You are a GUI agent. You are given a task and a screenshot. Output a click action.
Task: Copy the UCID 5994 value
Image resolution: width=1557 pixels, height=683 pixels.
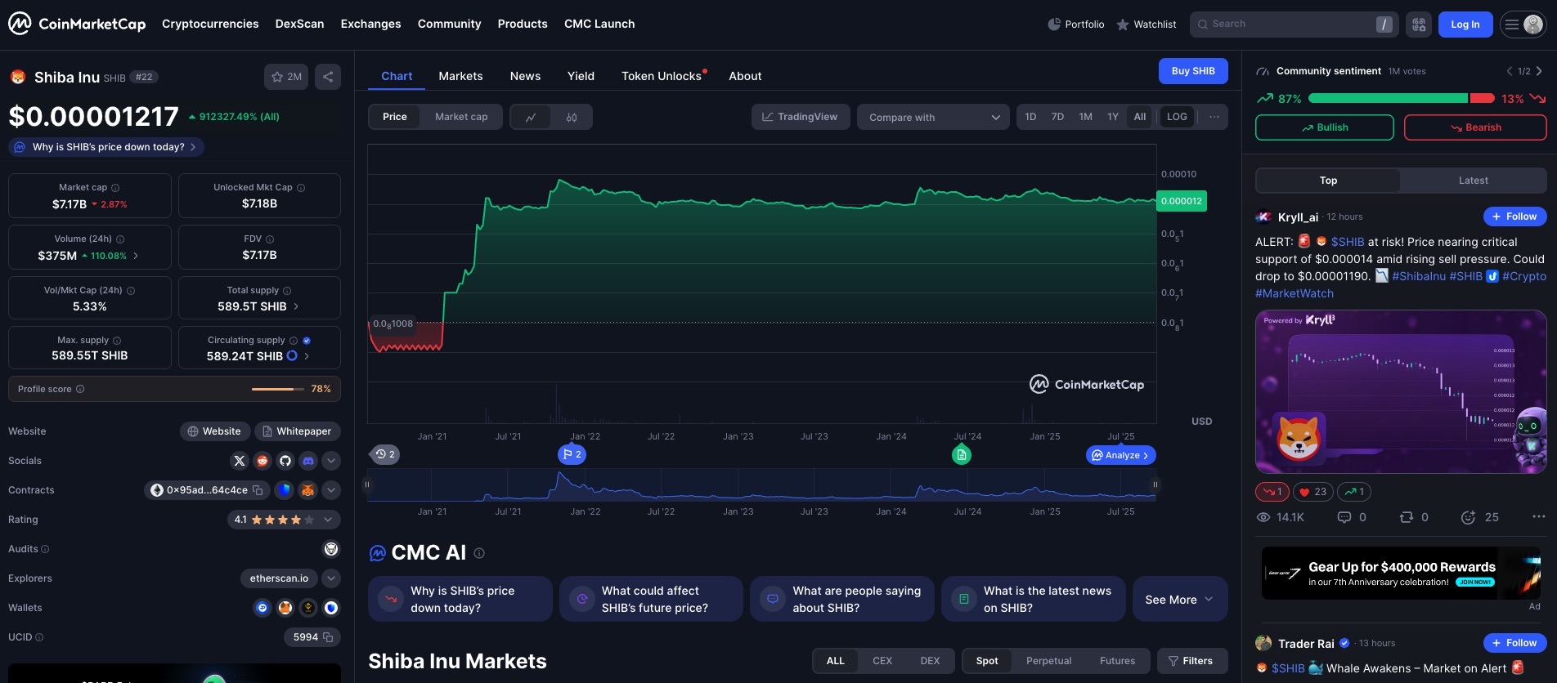click(328, 637)
